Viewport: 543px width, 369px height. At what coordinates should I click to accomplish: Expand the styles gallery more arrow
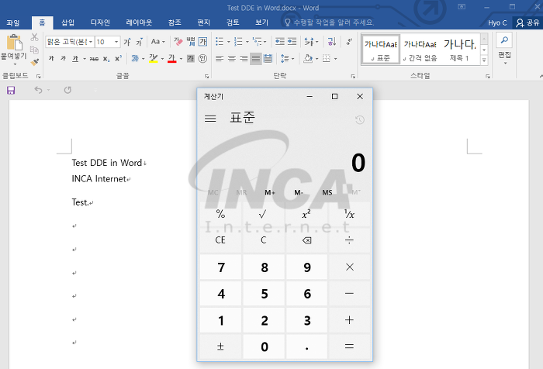[x=484, y=60]
